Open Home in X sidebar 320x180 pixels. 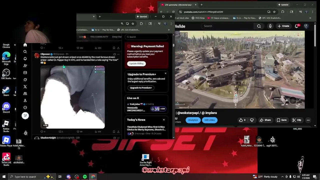pyautogui.click(x=25, y=45)
